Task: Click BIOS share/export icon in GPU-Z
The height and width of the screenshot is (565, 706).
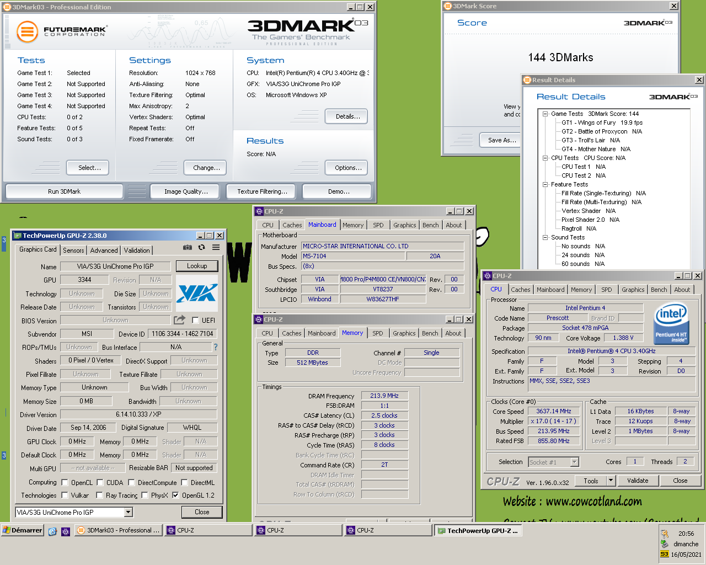Action: 180,320
